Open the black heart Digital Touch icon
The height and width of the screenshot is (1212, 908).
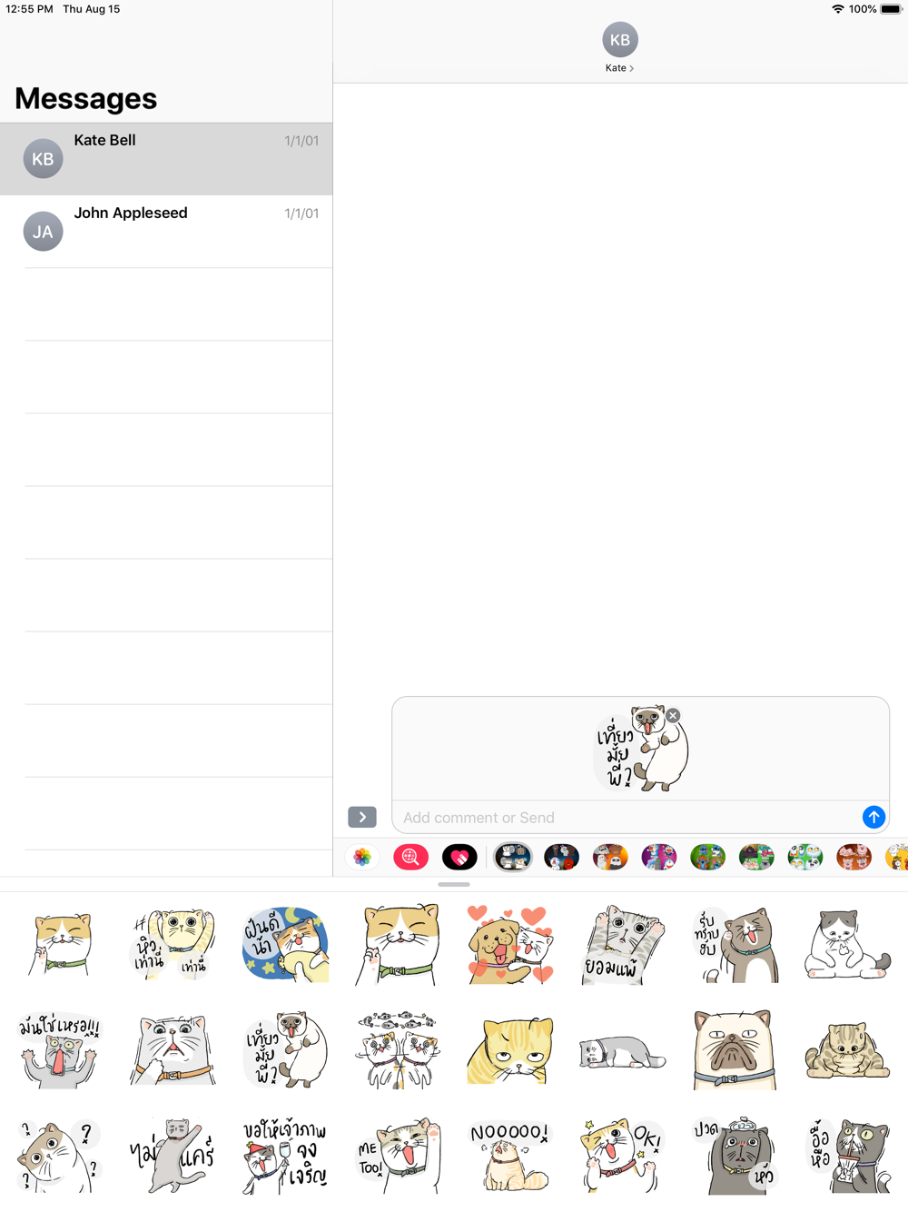(x=459, y=857)
